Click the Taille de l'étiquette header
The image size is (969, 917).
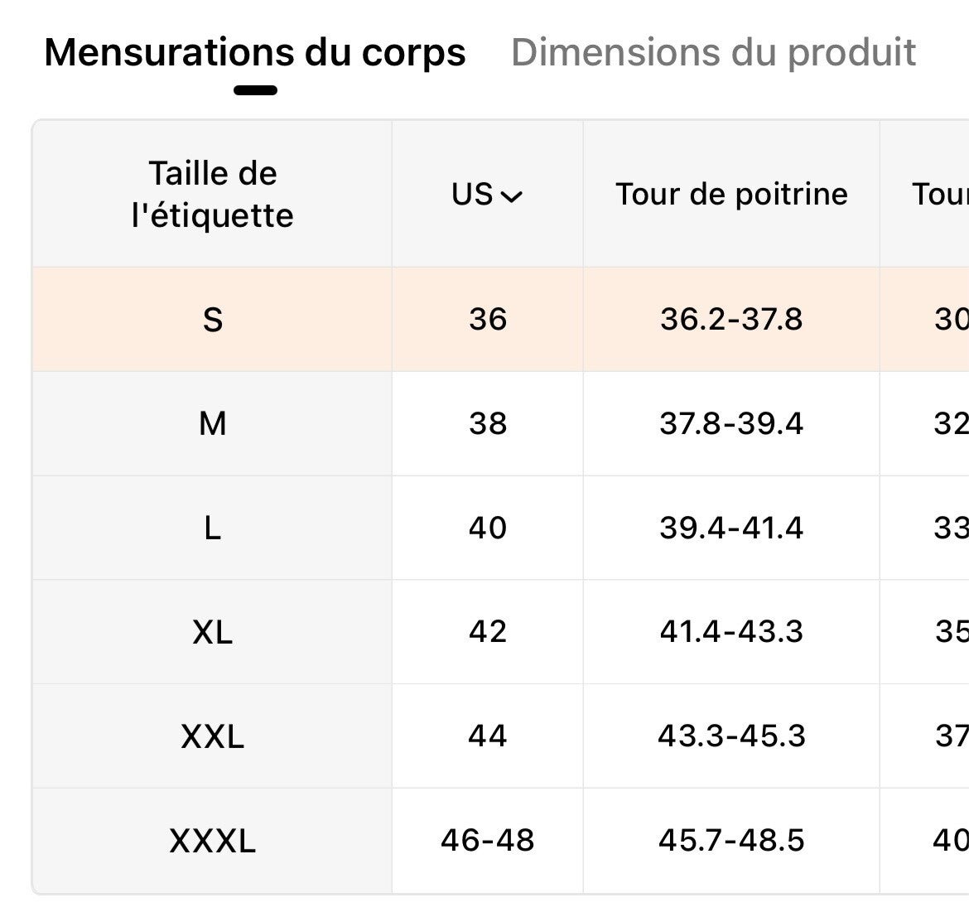click(212, 195)
